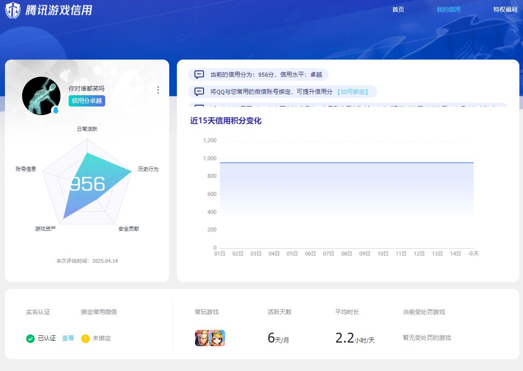The image size is (523, 371).
Task: Click the 956 score on radar chart
Action: coord(88,184)
